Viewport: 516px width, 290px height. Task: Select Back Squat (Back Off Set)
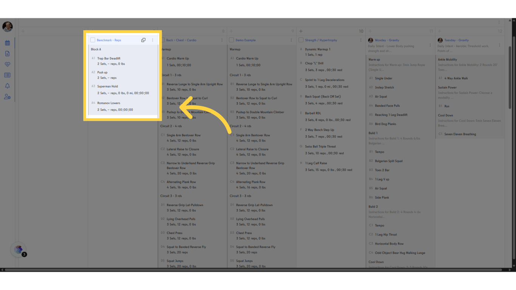click(x=323, y=97)
